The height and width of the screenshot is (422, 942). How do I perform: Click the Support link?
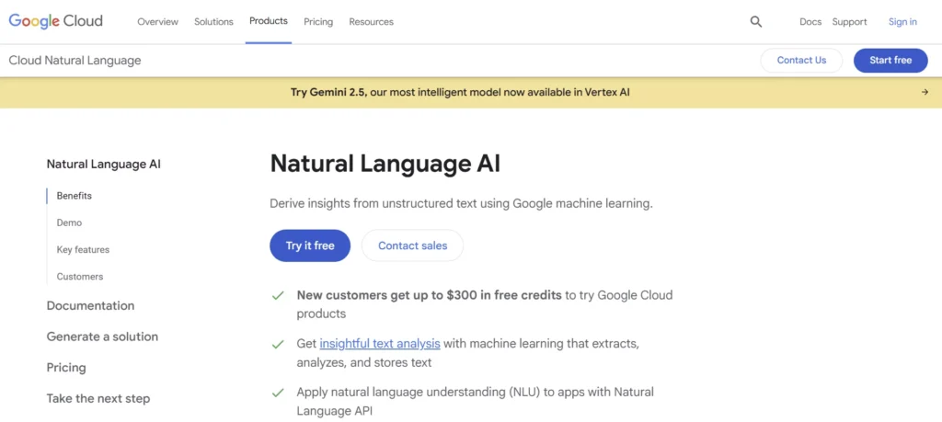pyautogui.click(x=849, y=22)
